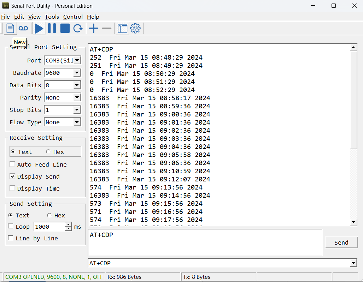
Task: Click the grey minus toolbar icon
Action: [107, 29]
